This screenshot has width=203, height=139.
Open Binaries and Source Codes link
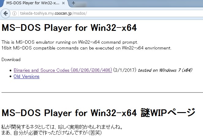tap(63, 70)
